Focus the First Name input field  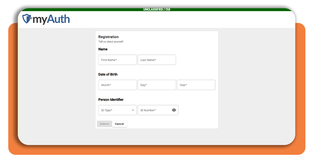pyautogui.click(x=117, y=60)
